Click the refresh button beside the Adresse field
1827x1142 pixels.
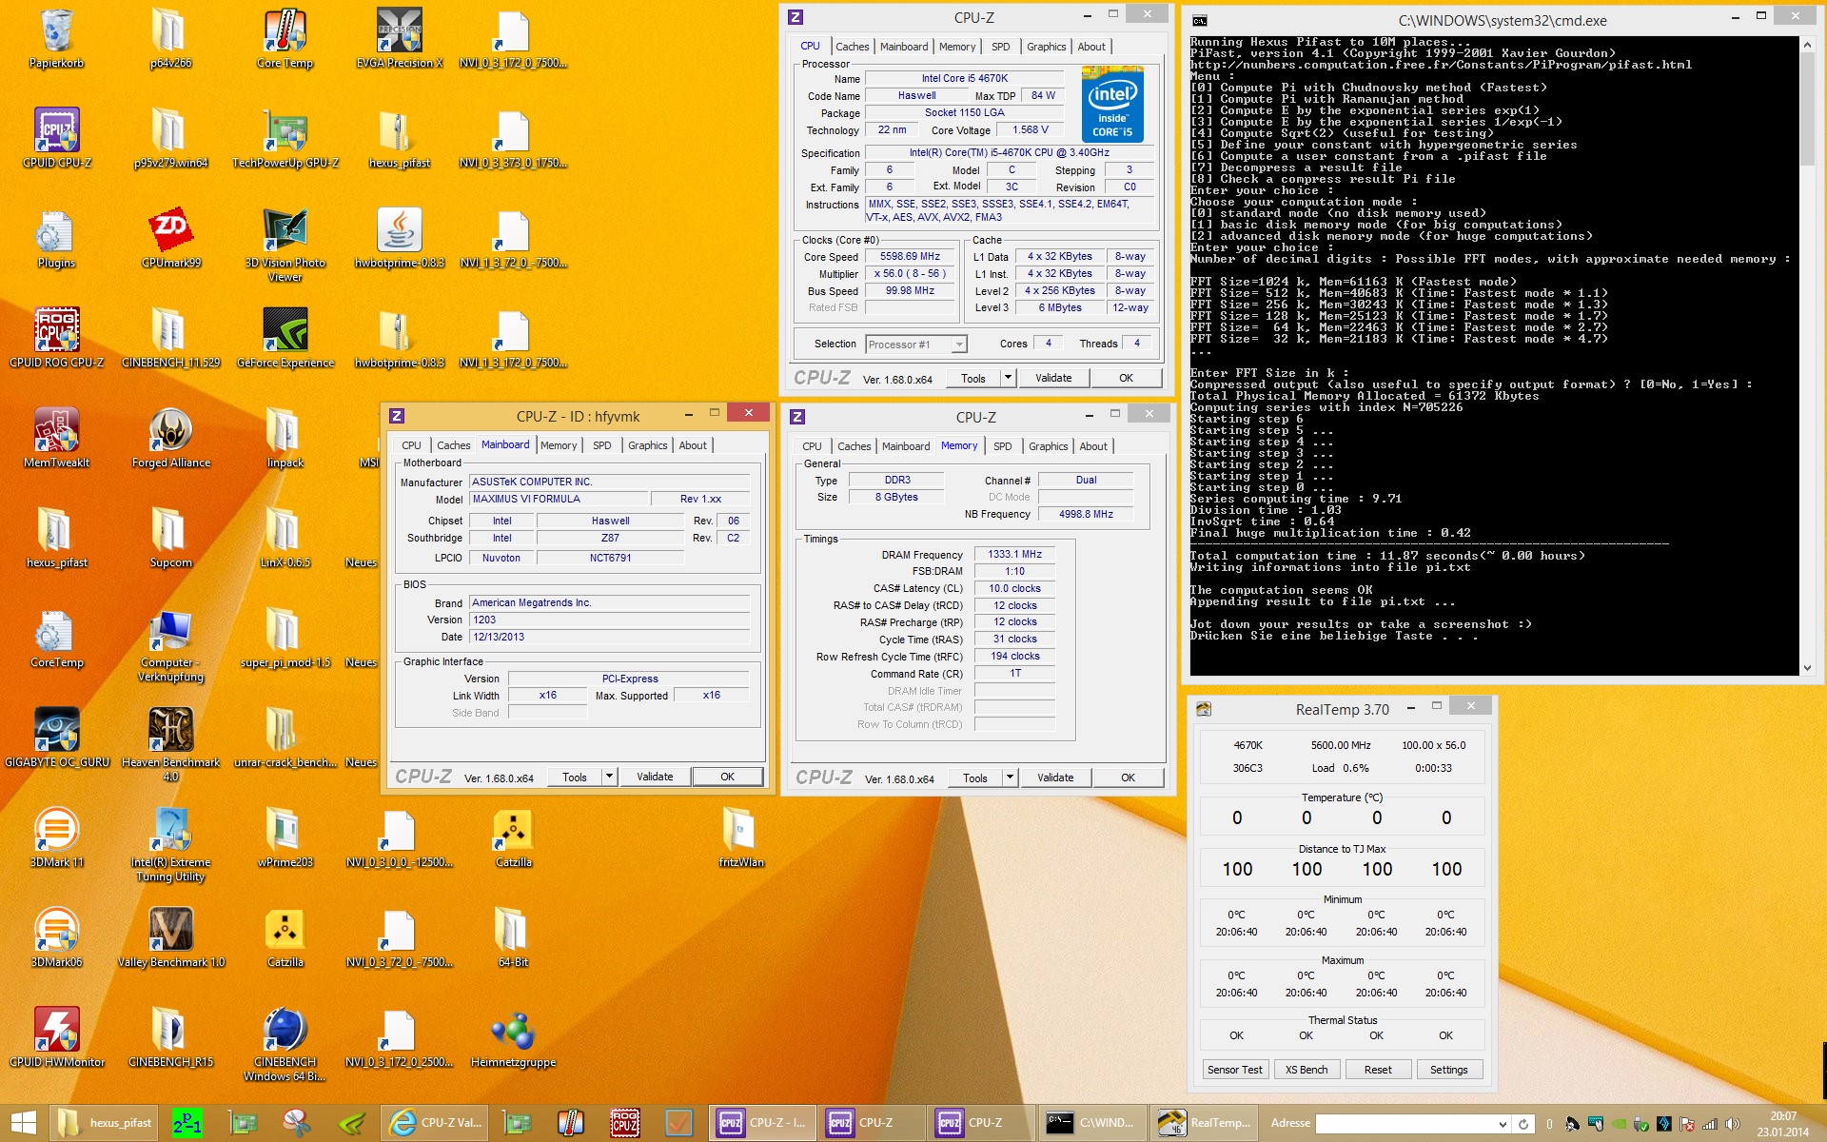tap(1523, 1124)
